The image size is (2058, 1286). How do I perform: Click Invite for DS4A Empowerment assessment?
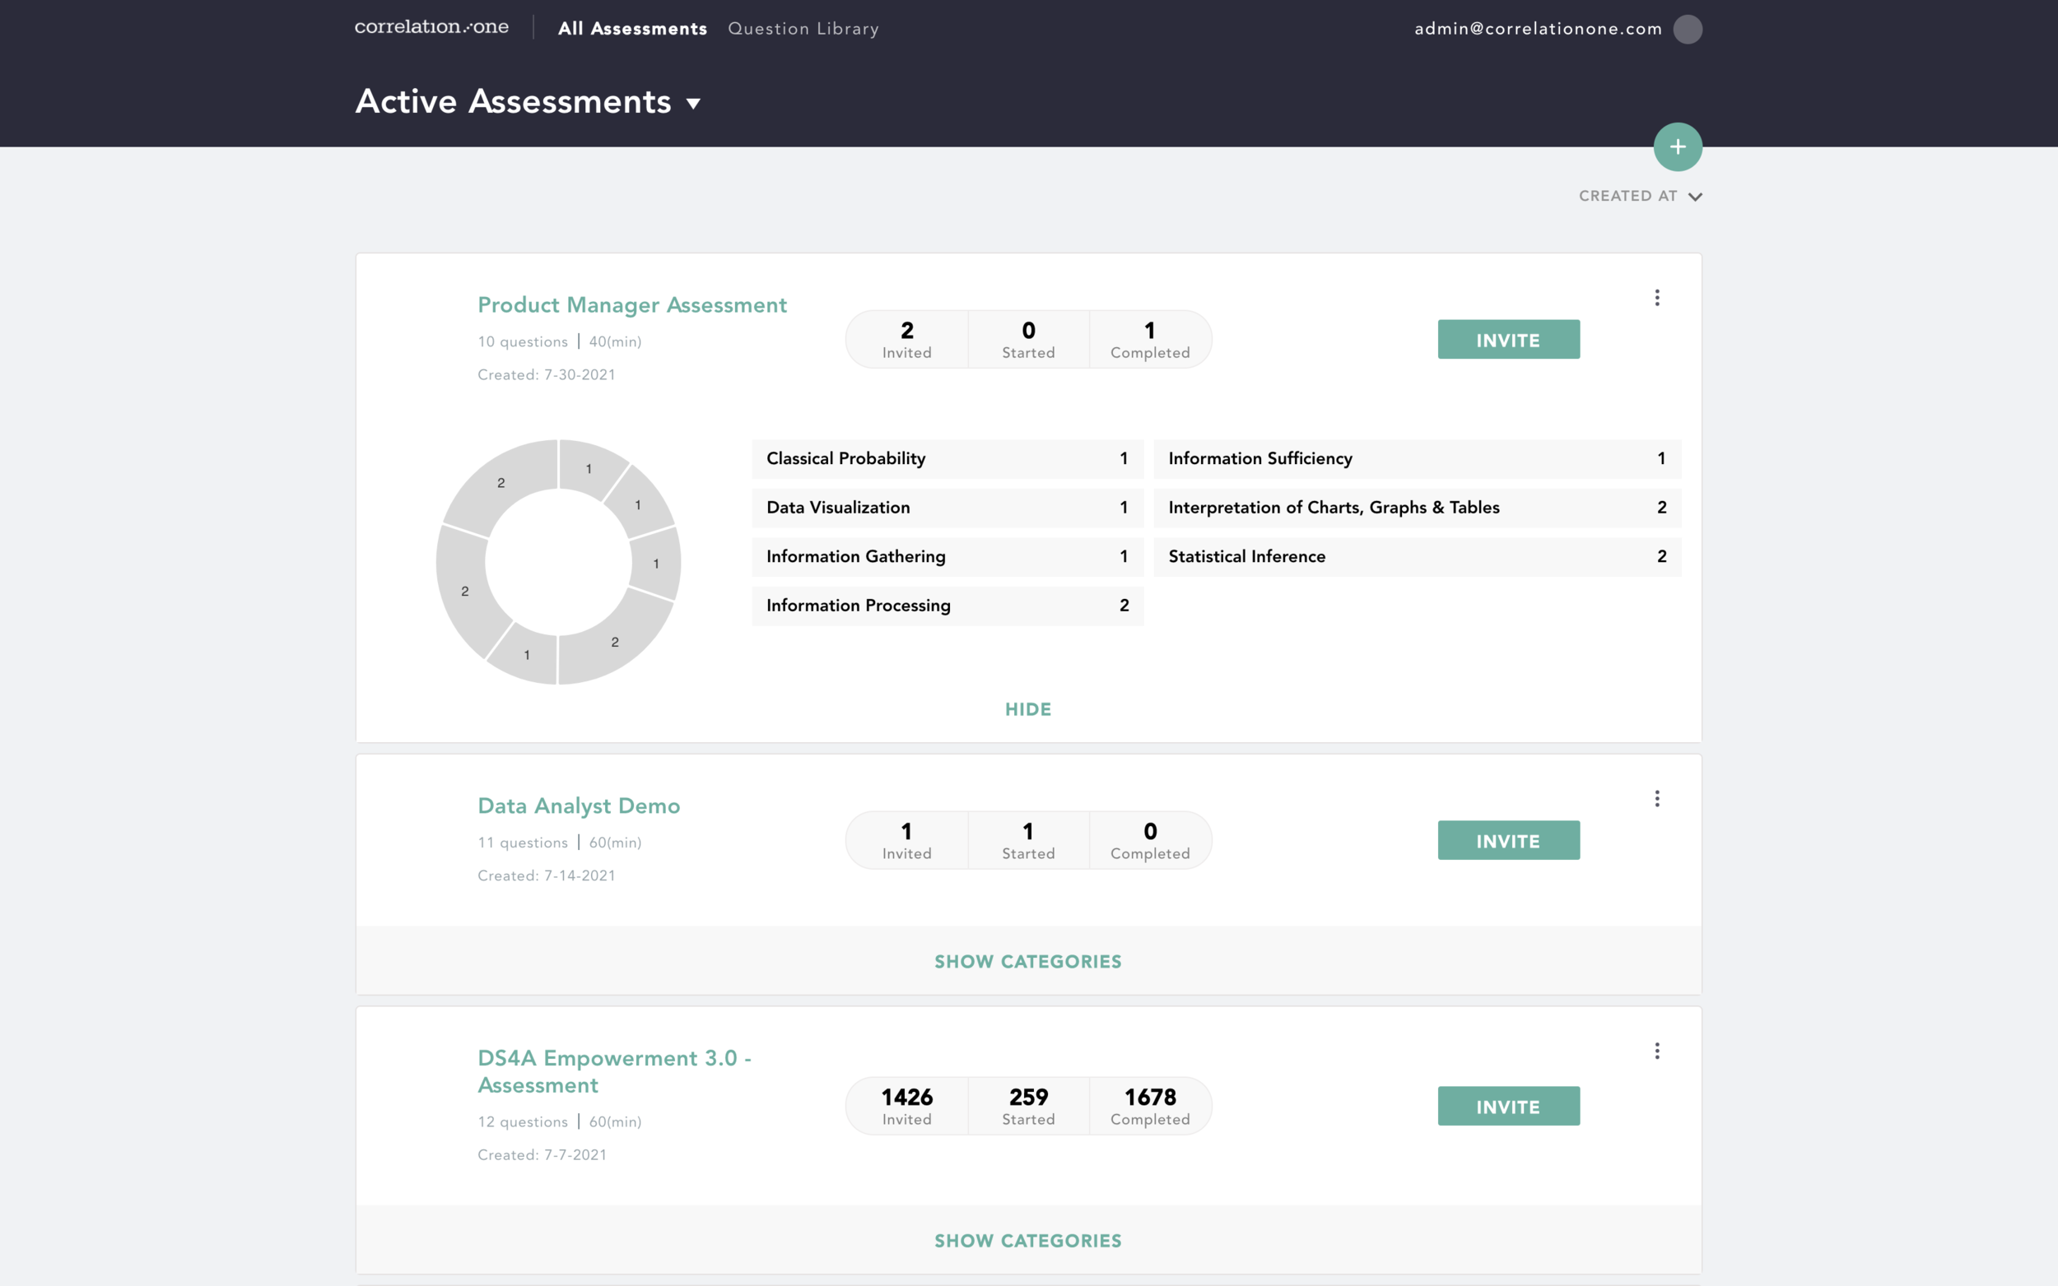(1507, 1107)
